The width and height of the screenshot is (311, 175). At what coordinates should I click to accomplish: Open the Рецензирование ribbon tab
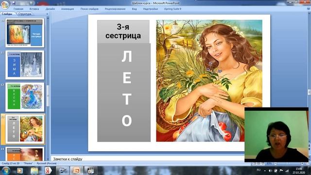[115, 9]
